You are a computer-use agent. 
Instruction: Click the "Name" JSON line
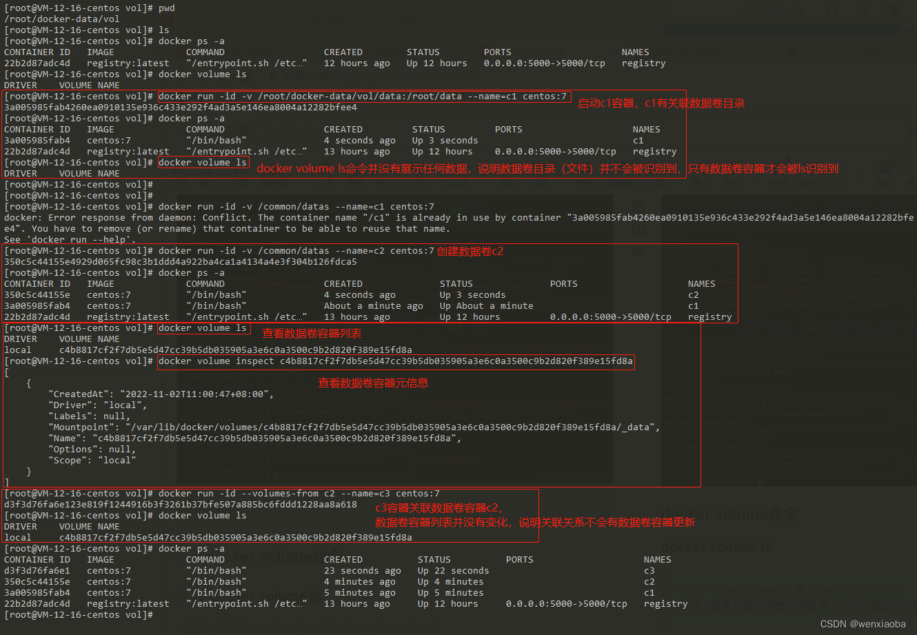tap(255, 439)
